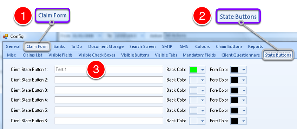
Task: Click the Config window title text
Action: click(x=17, y=37)
